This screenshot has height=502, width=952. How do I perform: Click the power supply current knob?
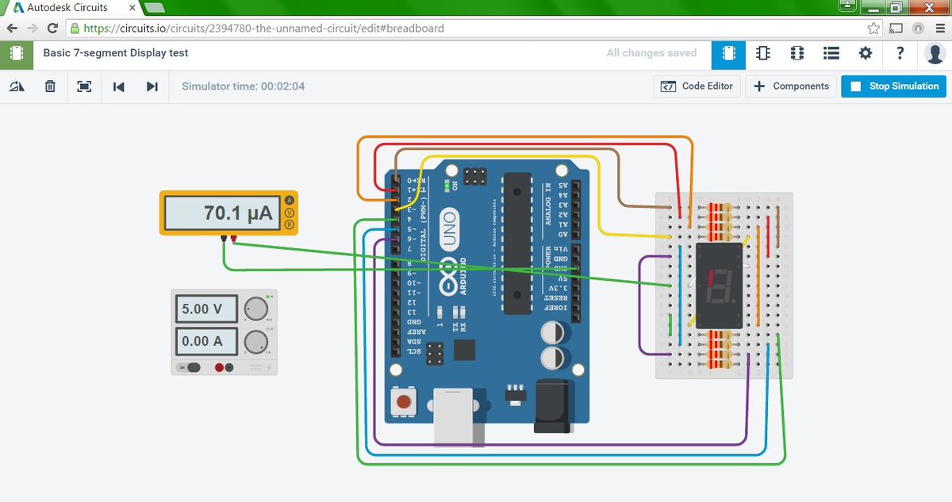tap(255, 342)
